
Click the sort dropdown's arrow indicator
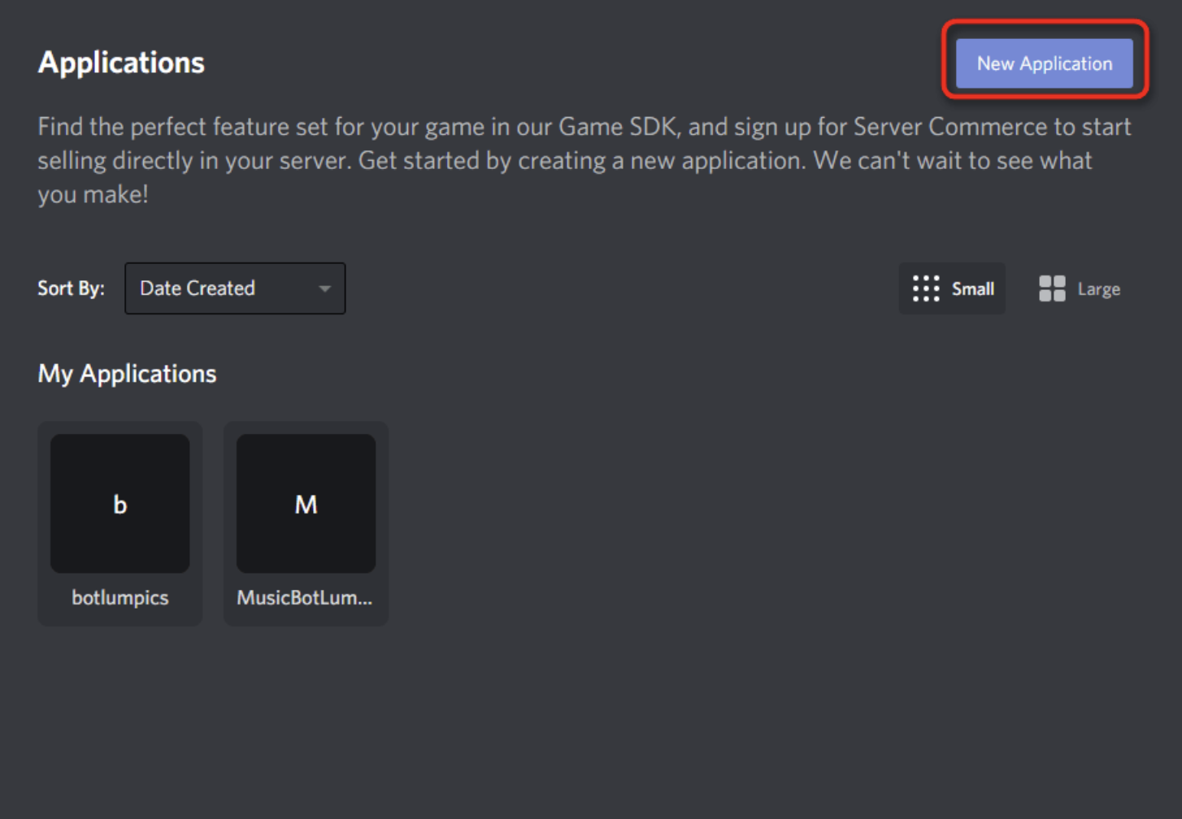coord(324,288)
